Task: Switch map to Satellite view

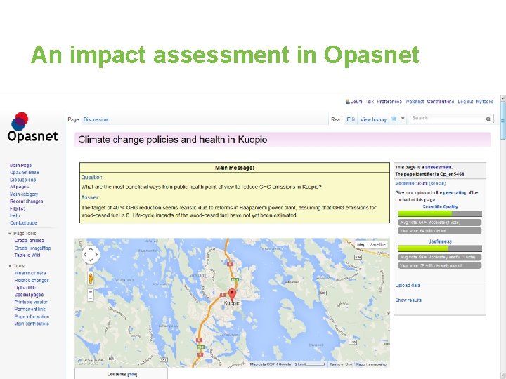Action: point(377,244)
